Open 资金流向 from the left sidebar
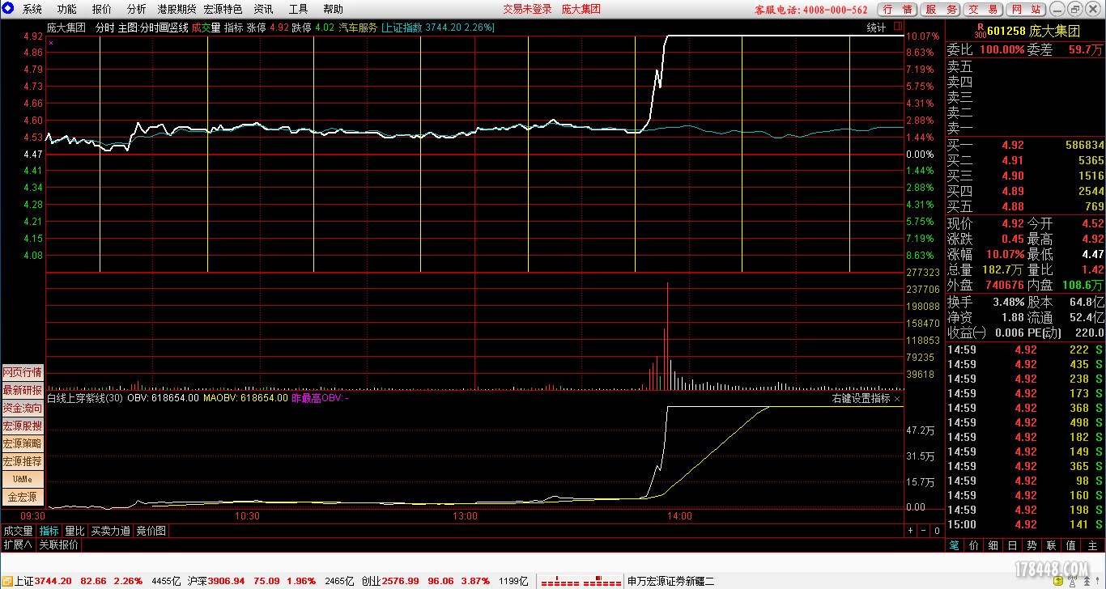Image resolution: width=1106 pixels, height=589 pixels. 23,409
